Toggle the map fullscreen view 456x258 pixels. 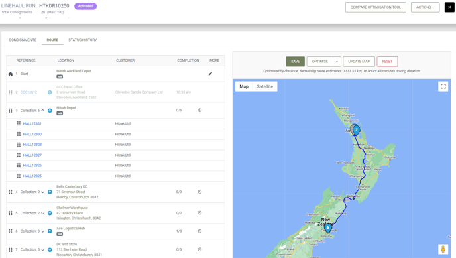(x=443, y=86)
